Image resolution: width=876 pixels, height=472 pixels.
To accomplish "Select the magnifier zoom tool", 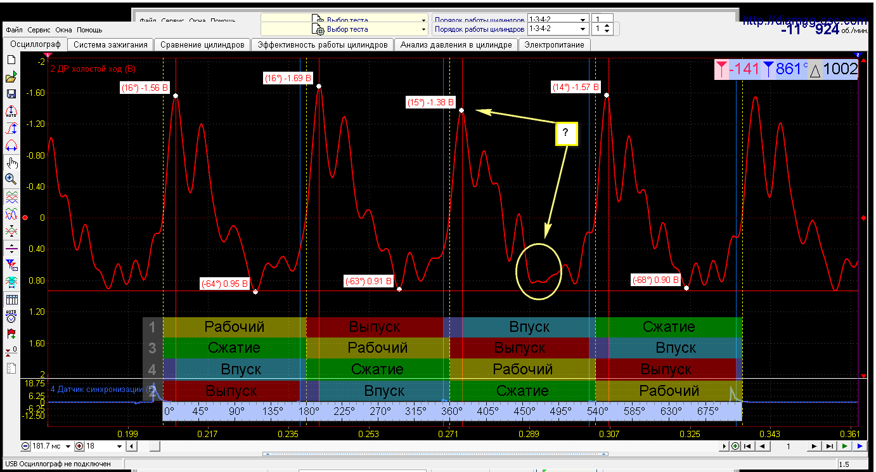I will (x=11, y=179).
